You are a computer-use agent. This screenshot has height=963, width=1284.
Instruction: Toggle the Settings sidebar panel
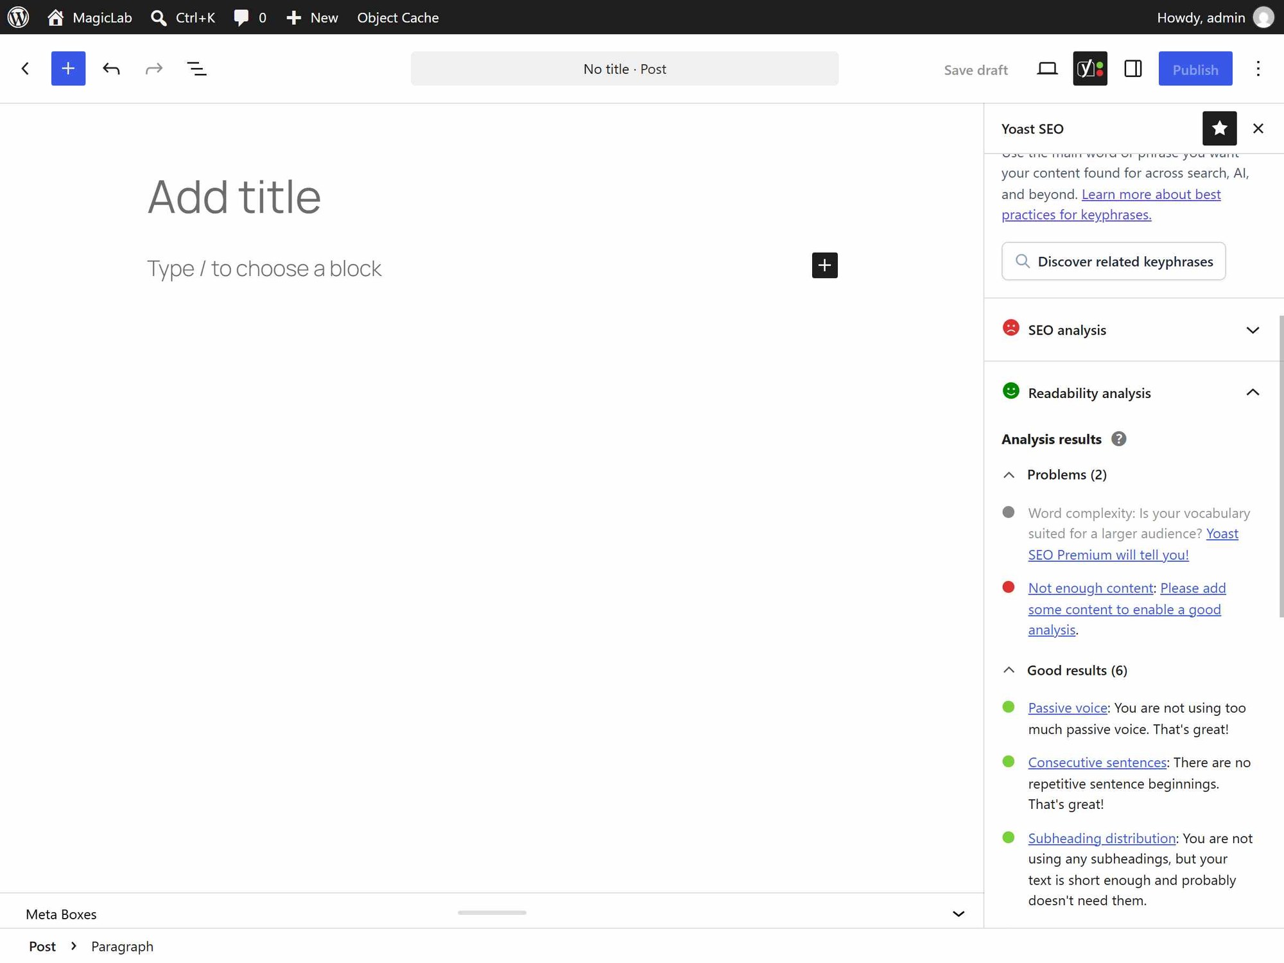tap(1133, 69)
